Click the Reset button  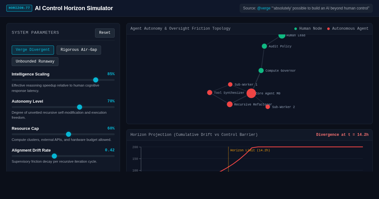coord(105,33)
